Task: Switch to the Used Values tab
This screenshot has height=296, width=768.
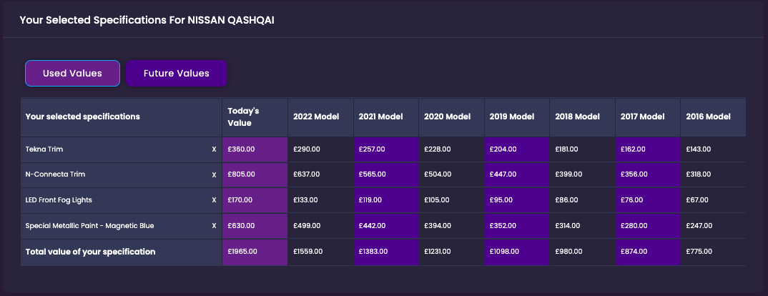Action: coord(72,73)
